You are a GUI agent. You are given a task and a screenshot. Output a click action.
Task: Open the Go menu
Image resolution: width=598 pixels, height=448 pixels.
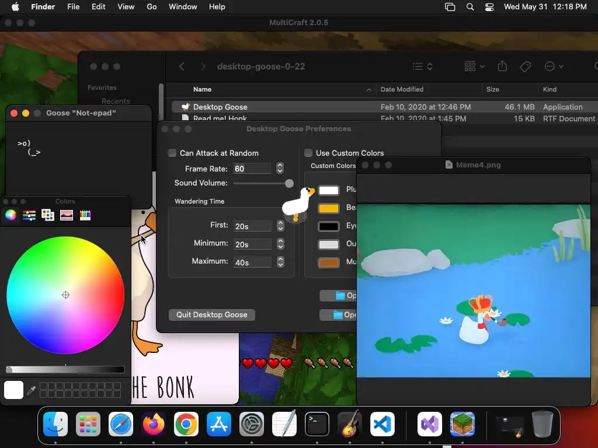click(x=152, y=7)
